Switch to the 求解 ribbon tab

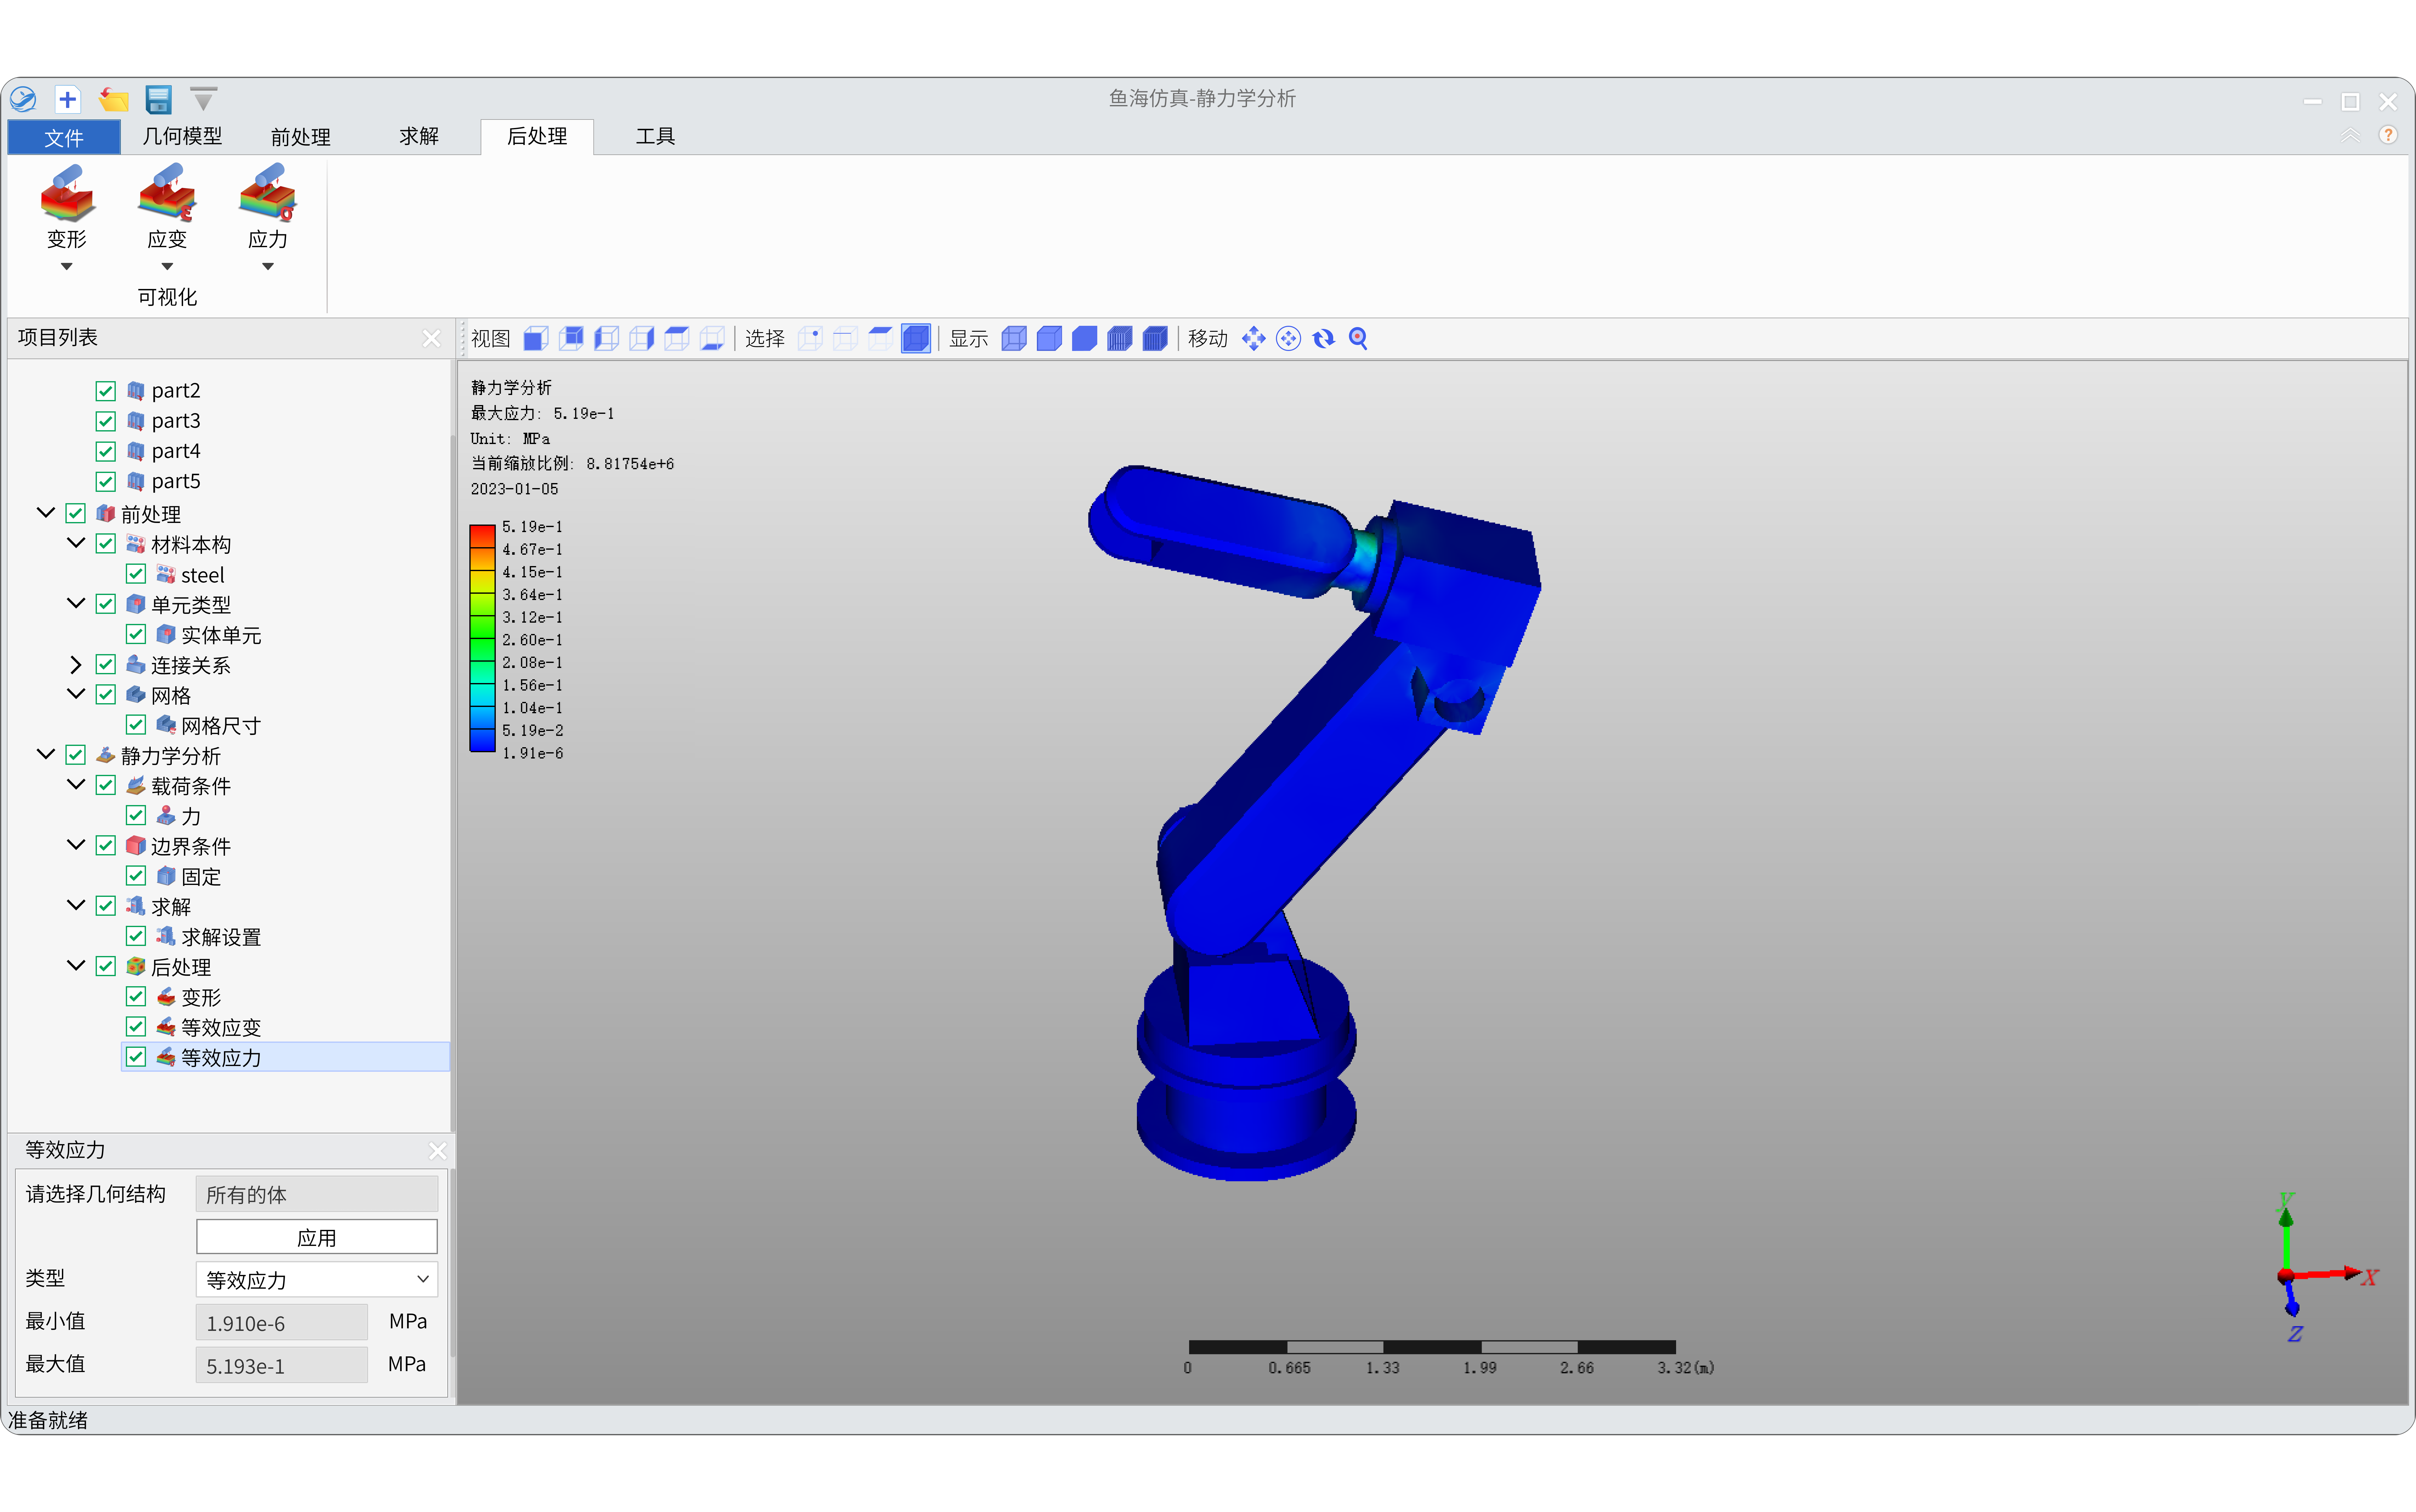[419, 136]
